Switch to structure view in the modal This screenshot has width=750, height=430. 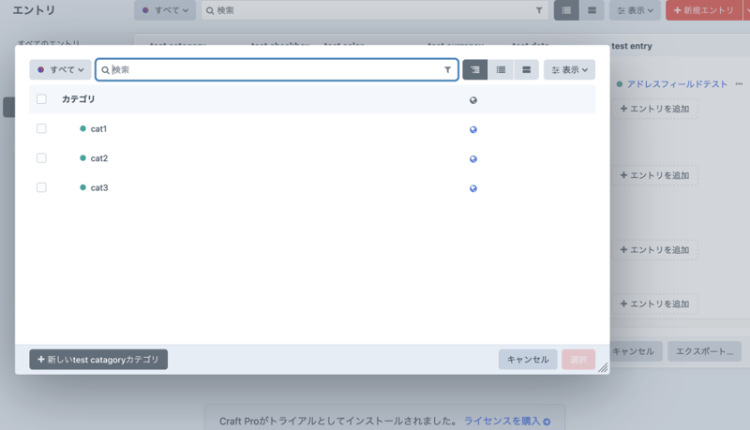pos(475,69)
